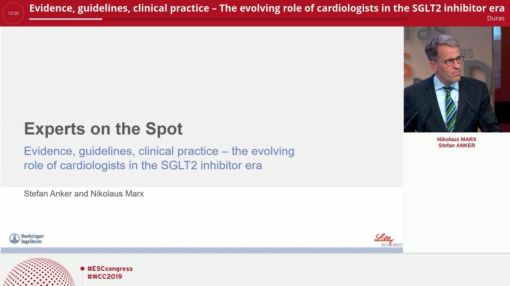510x286 pixels.
Task: Click the blue hatched strip below the slide
Action: click(x=202, y=250)
